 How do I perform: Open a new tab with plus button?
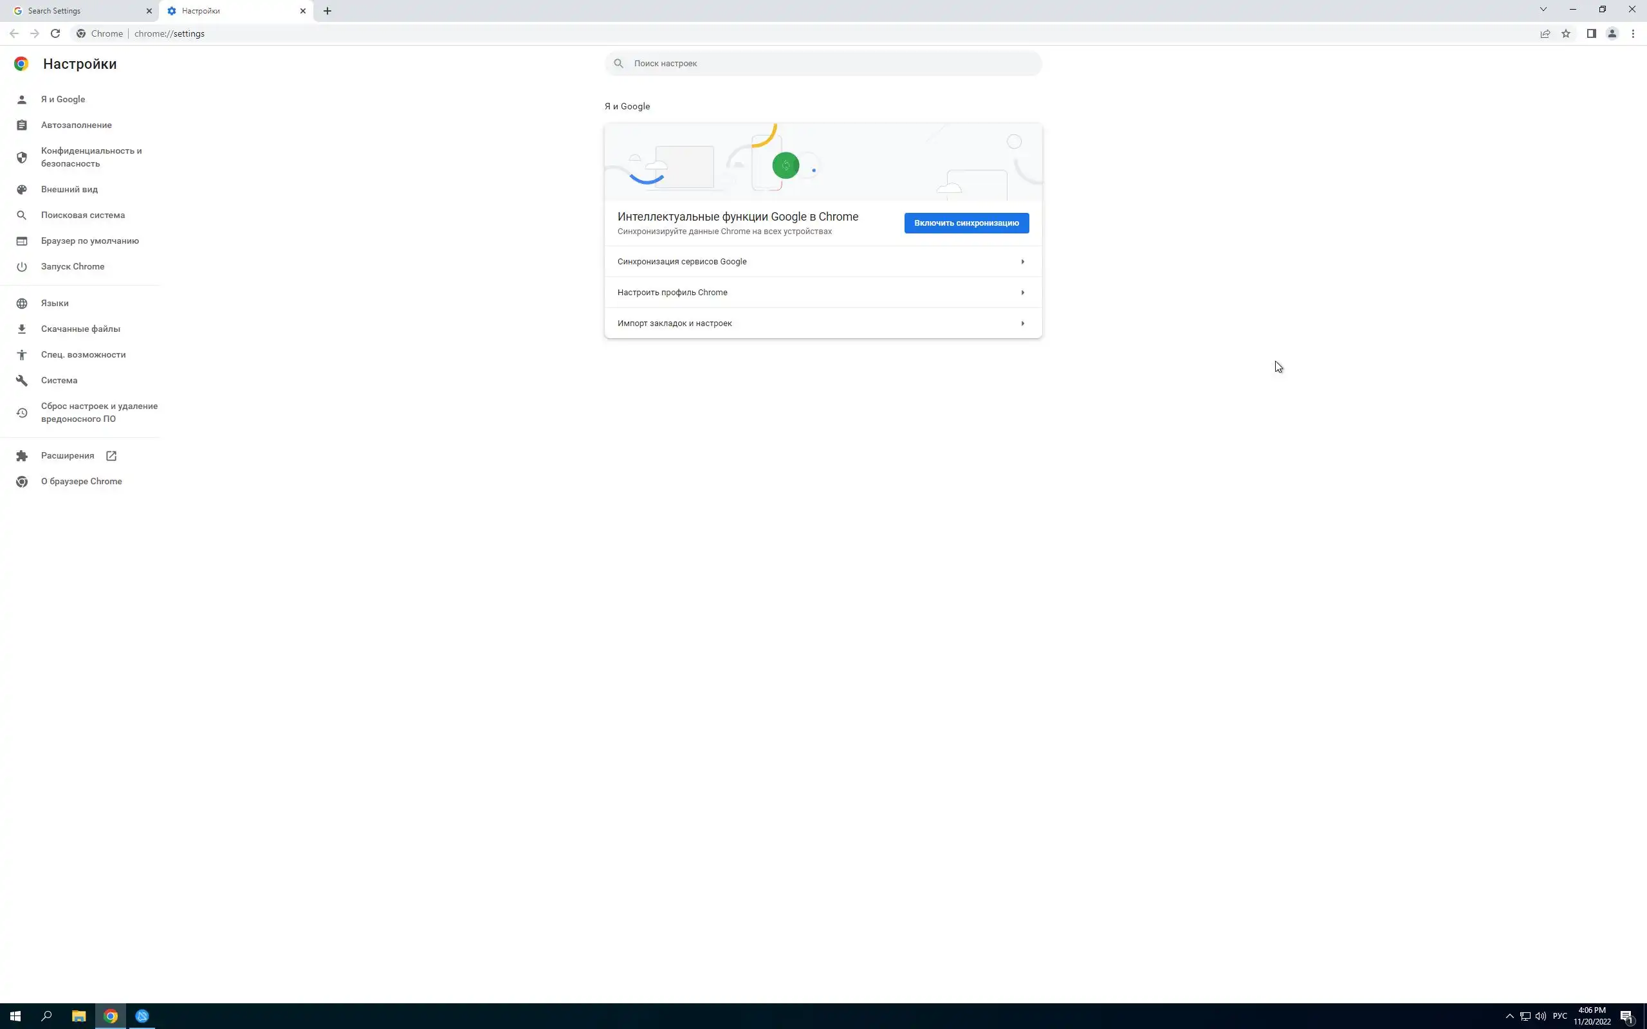327,11
